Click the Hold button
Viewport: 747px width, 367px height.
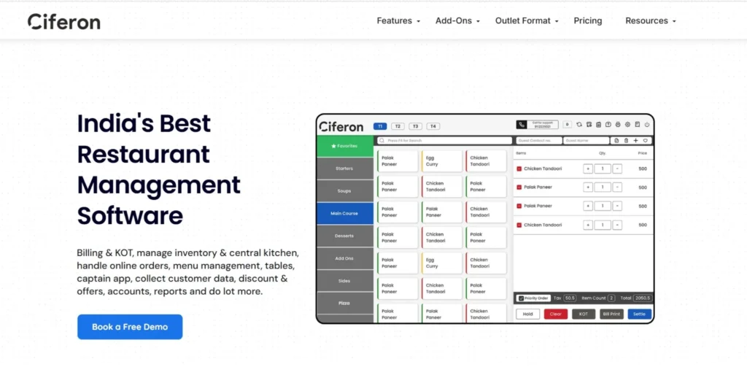point(528,314)
